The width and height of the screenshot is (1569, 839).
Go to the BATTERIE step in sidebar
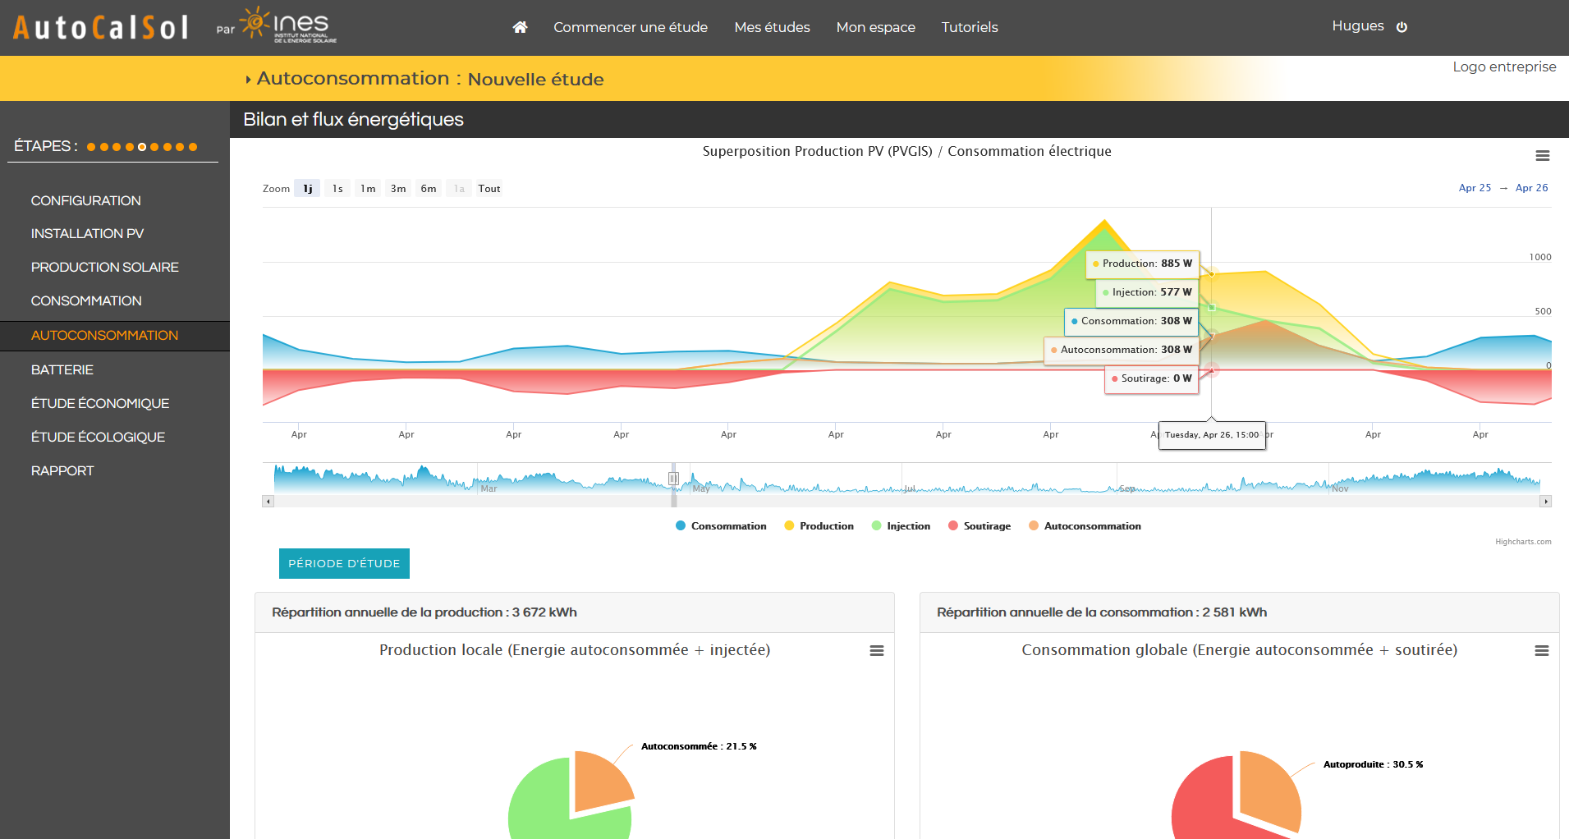62,369
